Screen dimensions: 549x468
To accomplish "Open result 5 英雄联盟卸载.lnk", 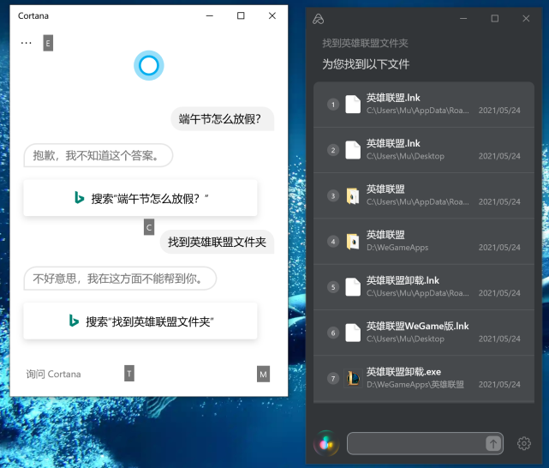I will (x=424, y=287).
